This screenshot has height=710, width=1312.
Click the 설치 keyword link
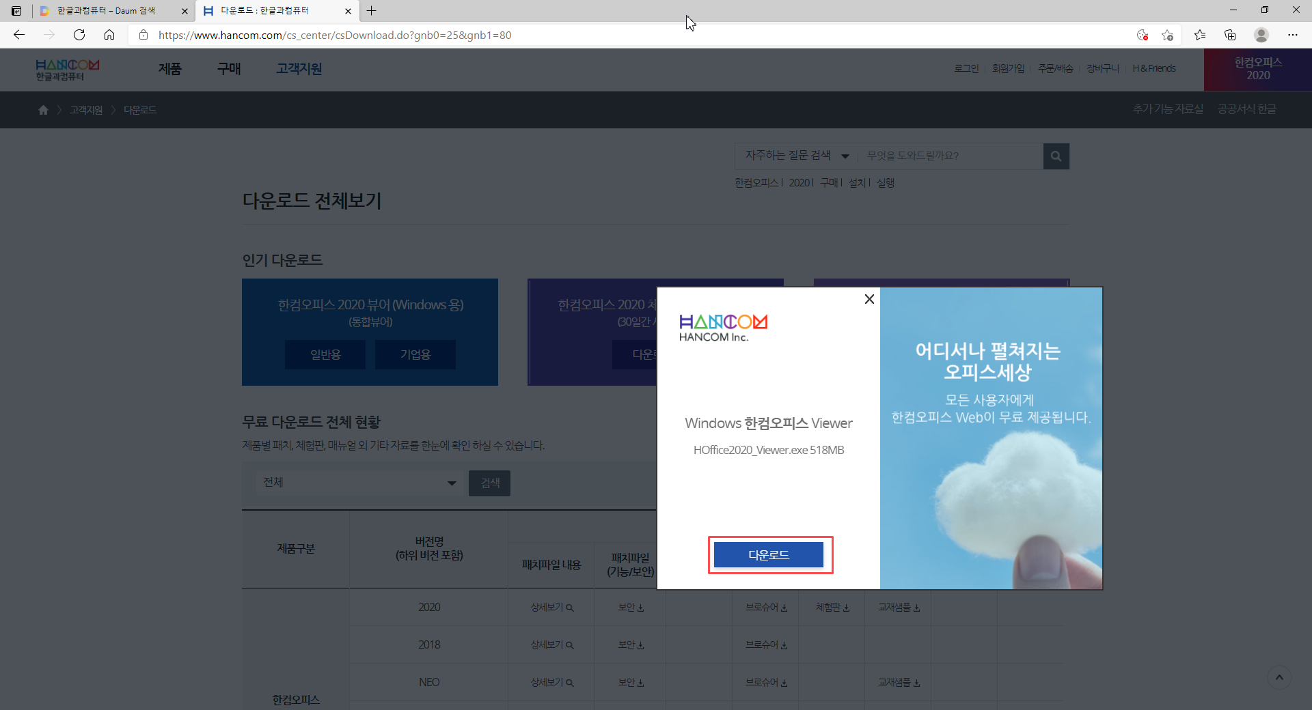(856, 183)
